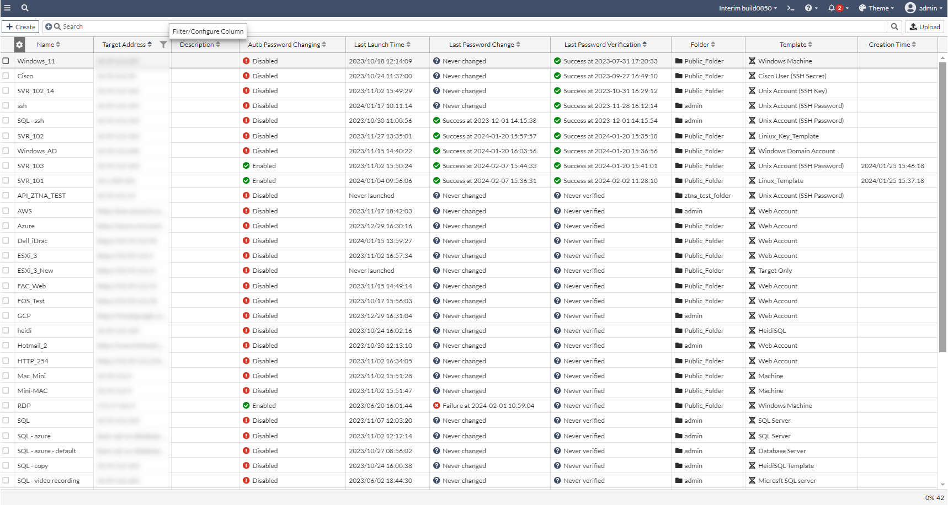Click the search submit magnifier button
The image size is (948, 505).
click(x=894, y=26)
